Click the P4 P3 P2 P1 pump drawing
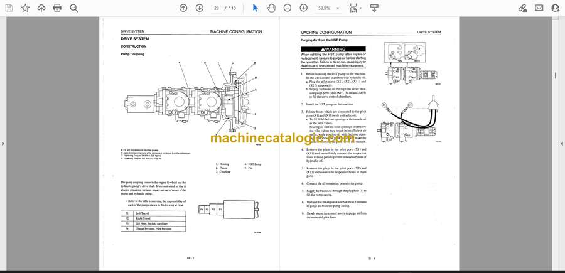This screenshot has width=565, height=273. point(229,210)
